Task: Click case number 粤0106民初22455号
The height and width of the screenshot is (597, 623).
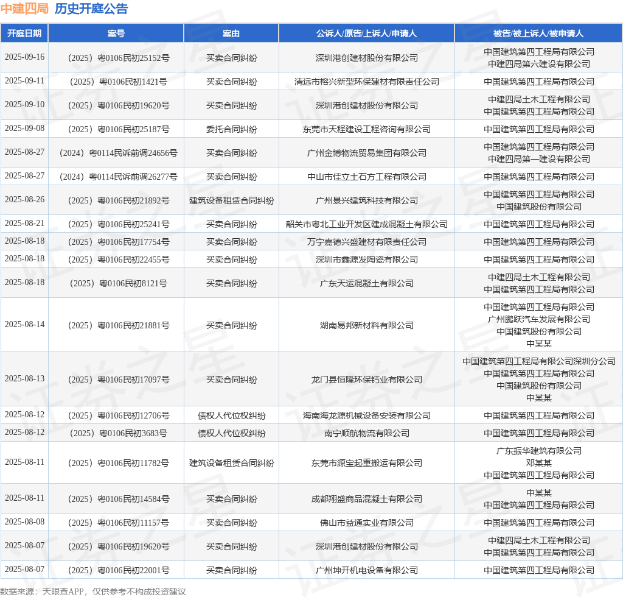Action: tap(119, 260)
